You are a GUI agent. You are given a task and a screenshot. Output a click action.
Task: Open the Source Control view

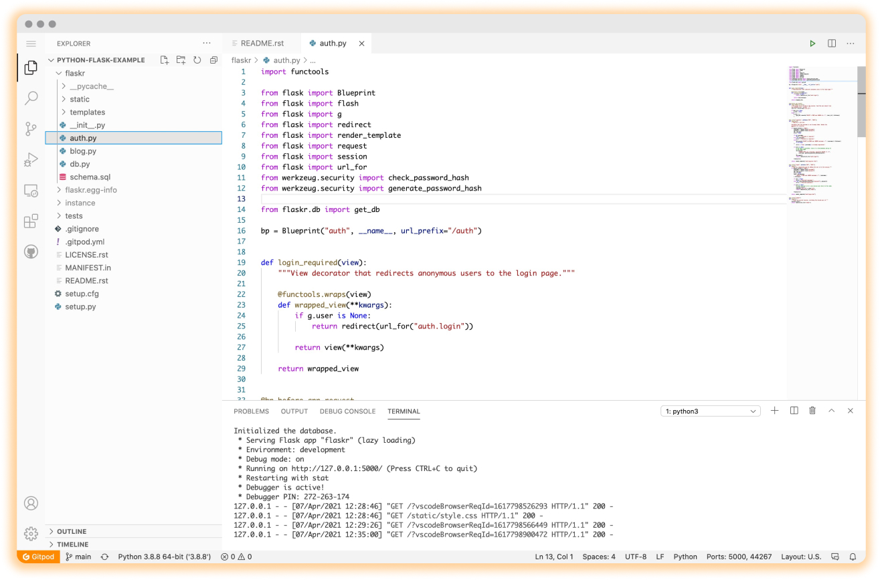pos(31,128)
